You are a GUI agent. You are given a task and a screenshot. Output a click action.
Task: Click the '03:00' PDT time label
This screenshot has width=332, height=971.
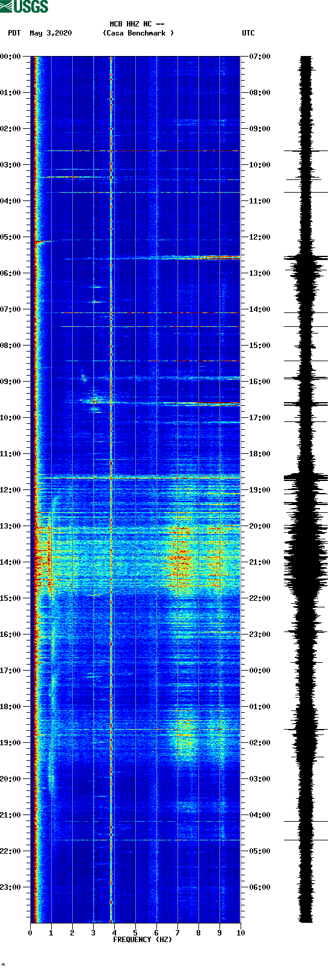[10, 165]
